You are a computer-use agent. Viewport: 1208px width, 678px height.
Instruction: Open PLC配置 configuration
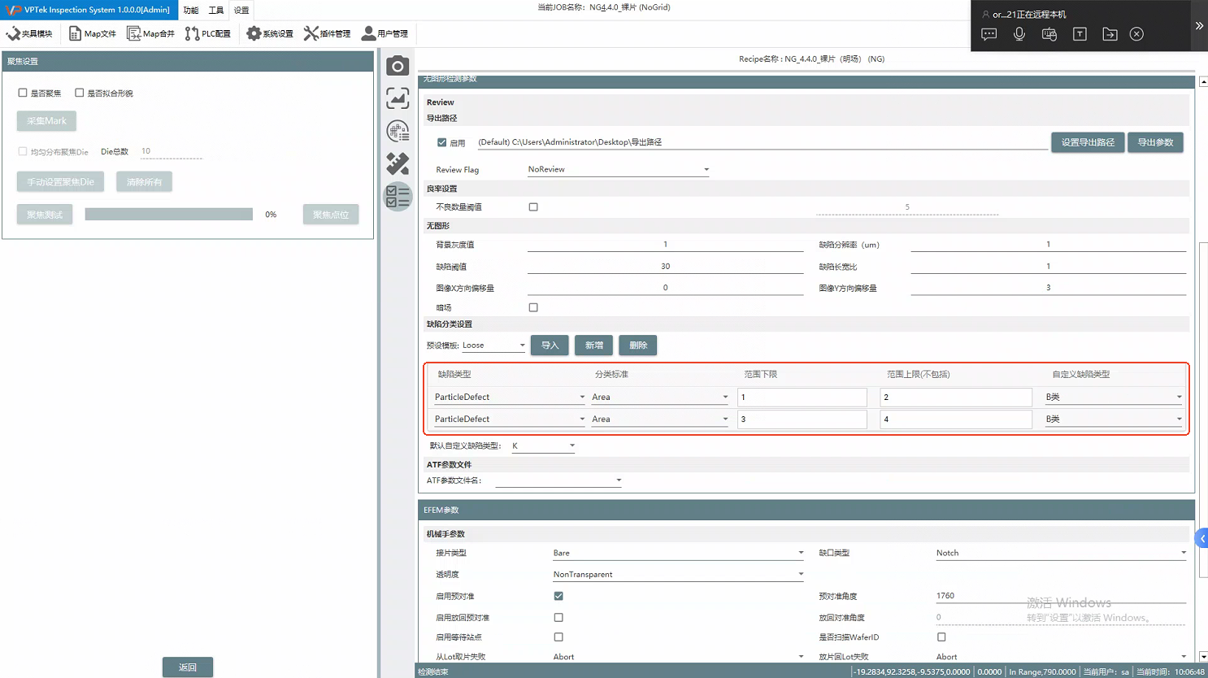click(x=208, y=33)
